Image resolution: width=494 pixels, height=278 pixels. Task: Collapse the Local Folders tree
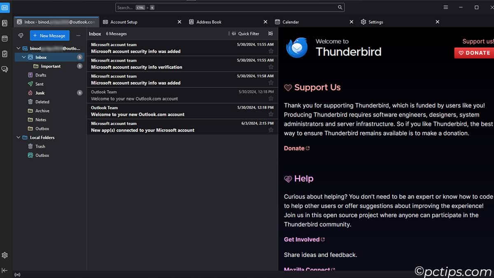[x=18, y=137]
